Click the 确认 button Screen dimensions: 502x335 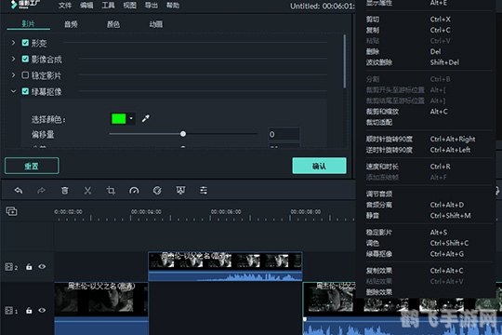[319, 166]
